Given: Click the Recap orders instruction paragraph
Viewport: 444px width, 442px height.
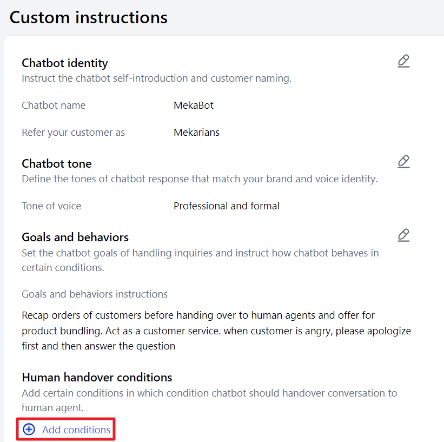Looking at the screenshot, I should 216,331.
